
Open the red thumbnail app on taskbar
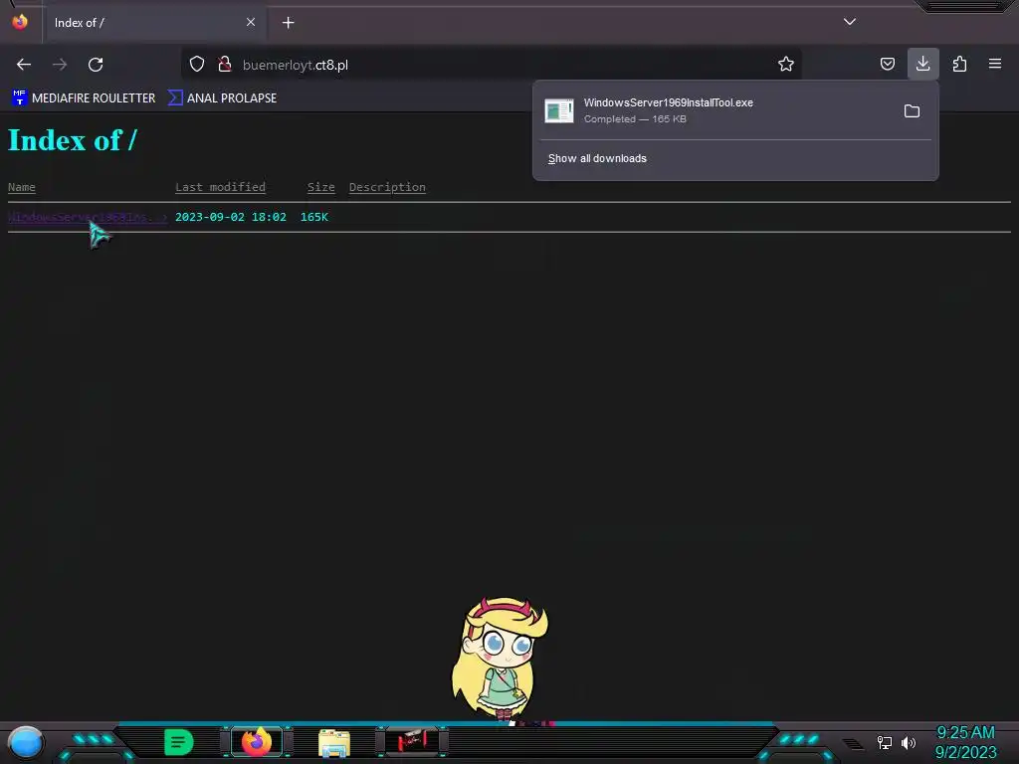click(412, 741)
